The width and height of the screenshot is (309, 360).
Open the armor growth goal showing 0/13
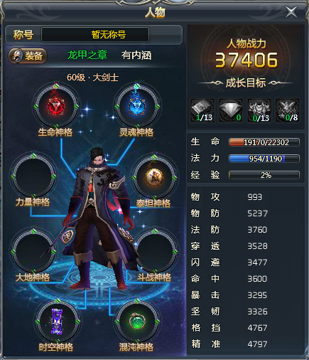259,110
